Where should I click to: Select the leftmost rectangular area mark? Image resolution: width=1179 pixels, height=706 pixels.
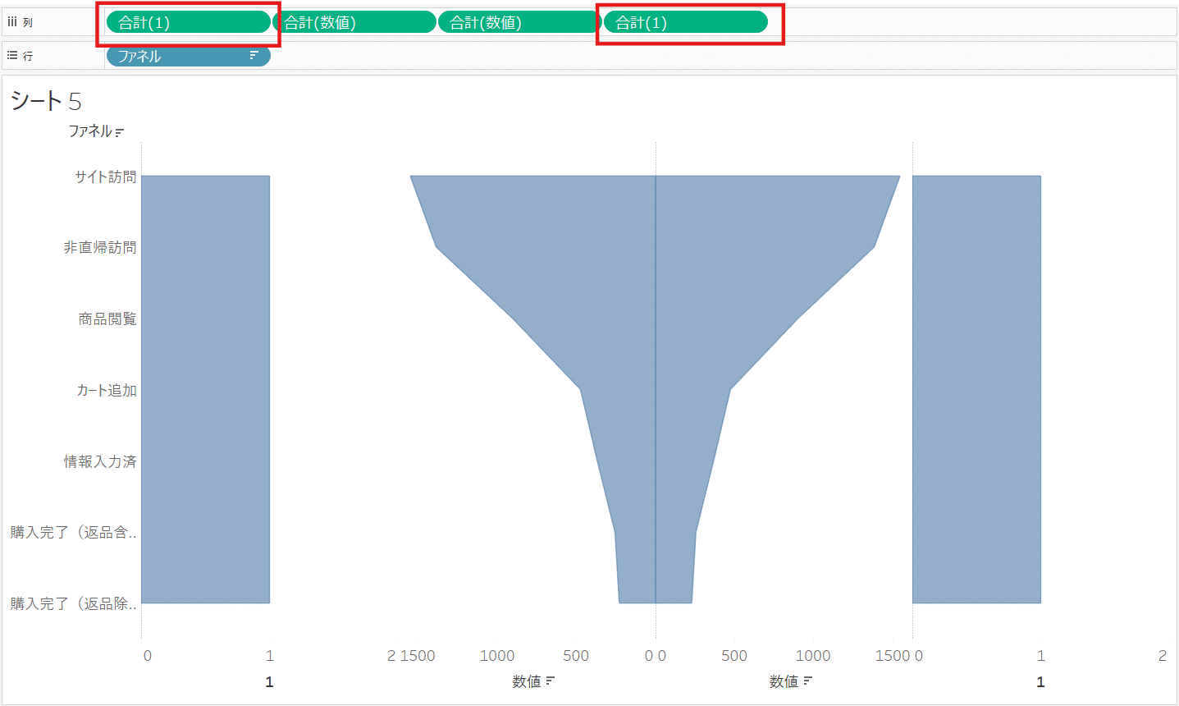[205, 389]
